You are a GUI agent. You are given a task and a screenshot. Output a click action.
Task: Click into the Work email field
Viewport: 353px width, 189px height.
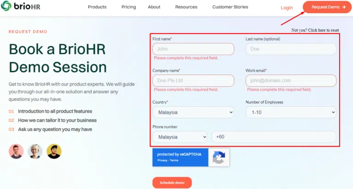(x=291, y=80)
